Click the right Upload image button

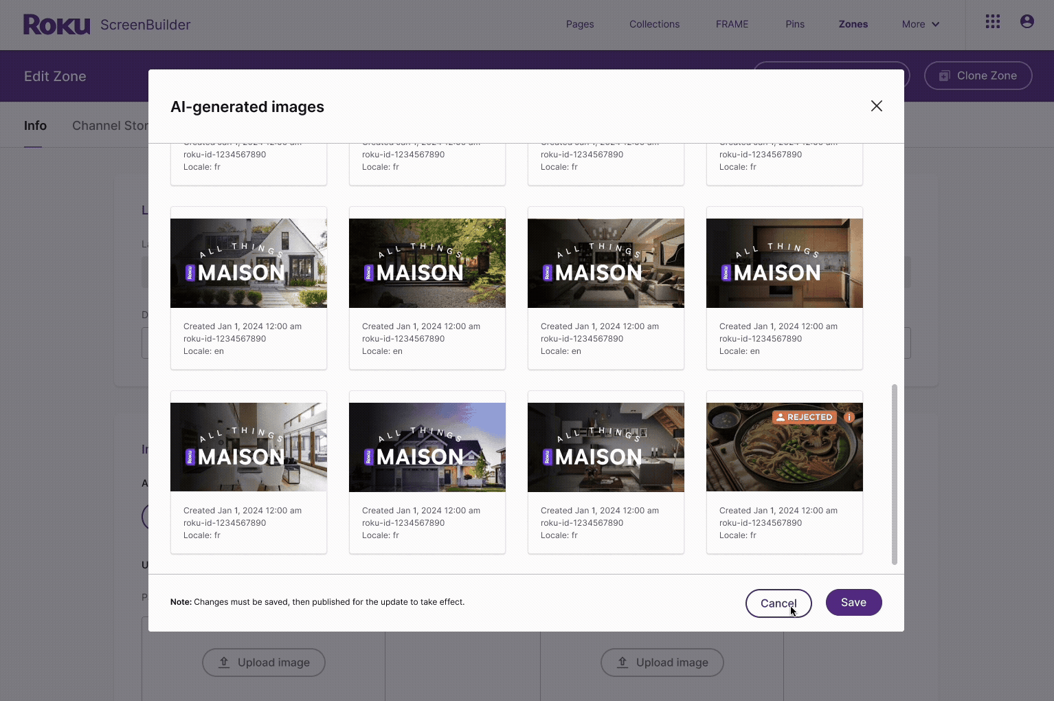coord(662,663)
